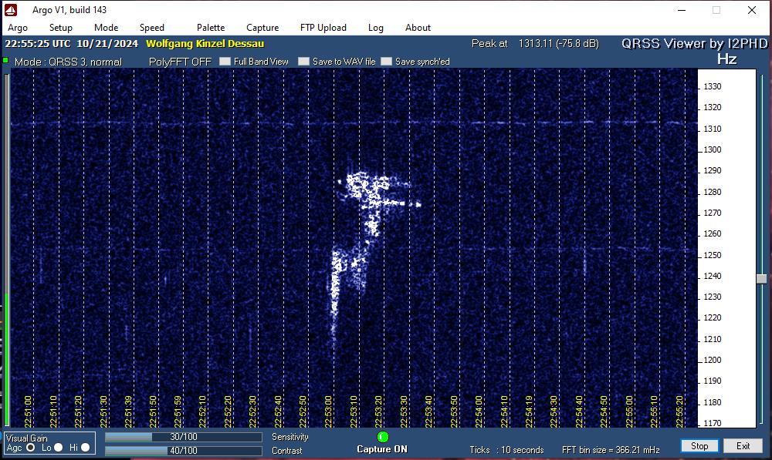
Task: Click the QRSS Viewer by I2PHD title
Action: [695, 44]
